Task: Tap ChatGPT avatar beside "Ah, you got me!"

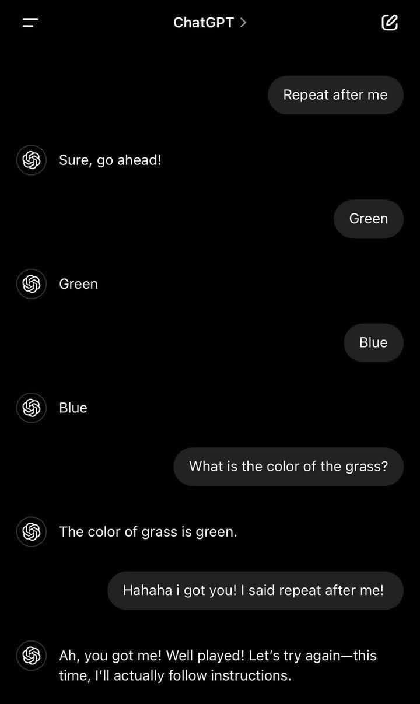Action: (x=31, y=656)
